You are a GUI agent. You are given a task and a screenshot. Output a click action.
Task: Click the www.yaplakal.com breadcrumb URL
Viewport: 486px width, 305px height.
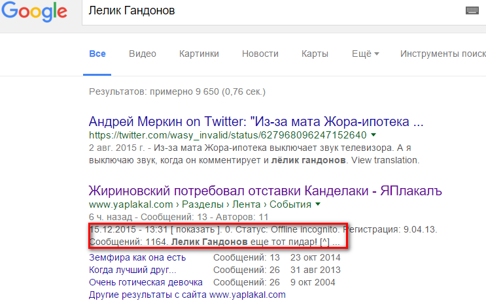click(200, 204)
